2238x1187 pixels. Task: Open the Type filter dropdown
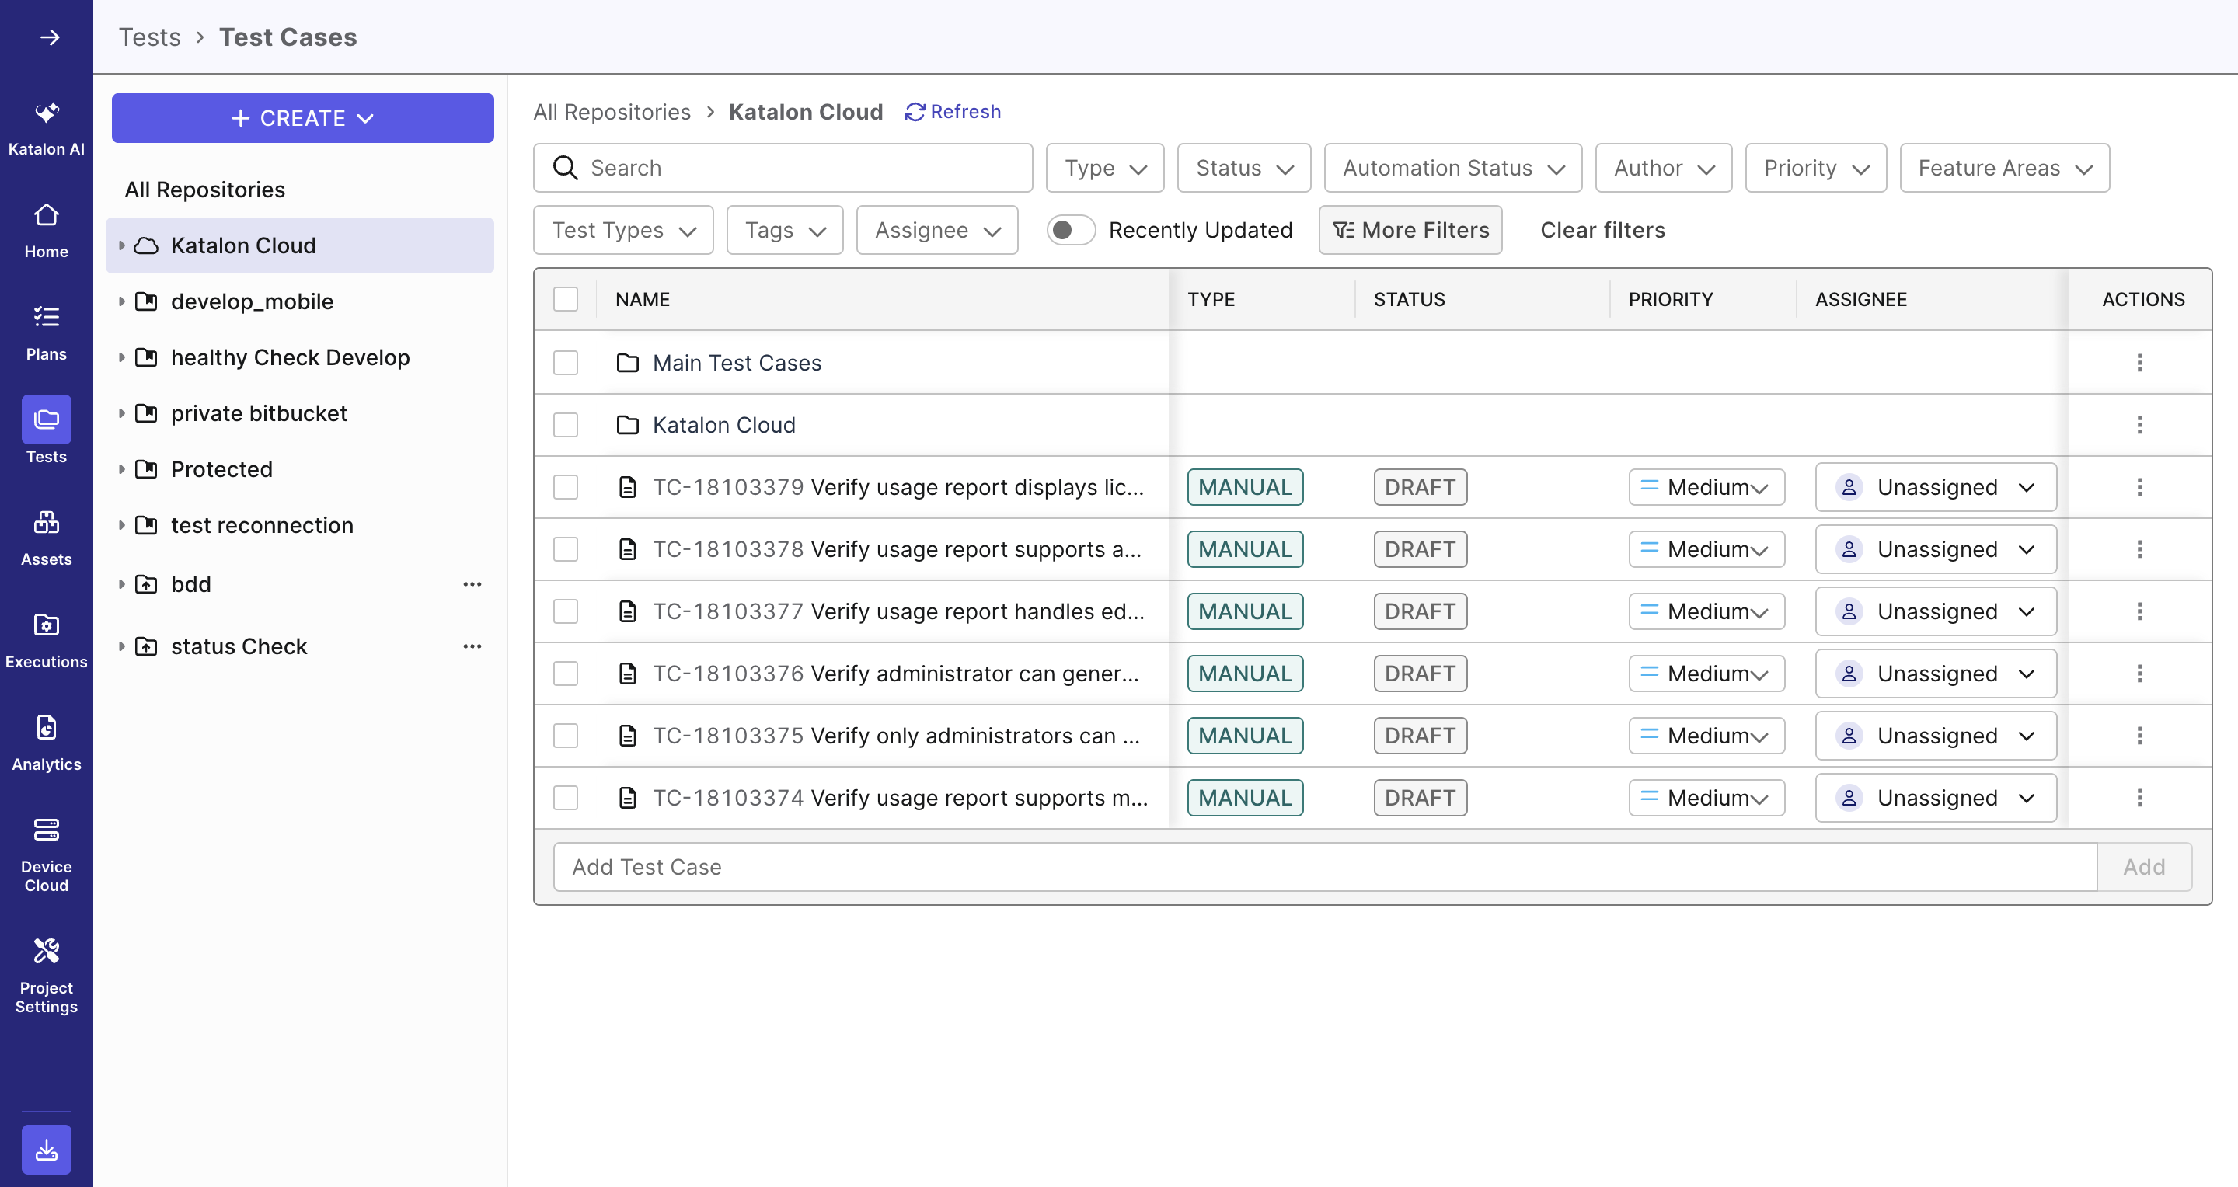coord(1105,168)
